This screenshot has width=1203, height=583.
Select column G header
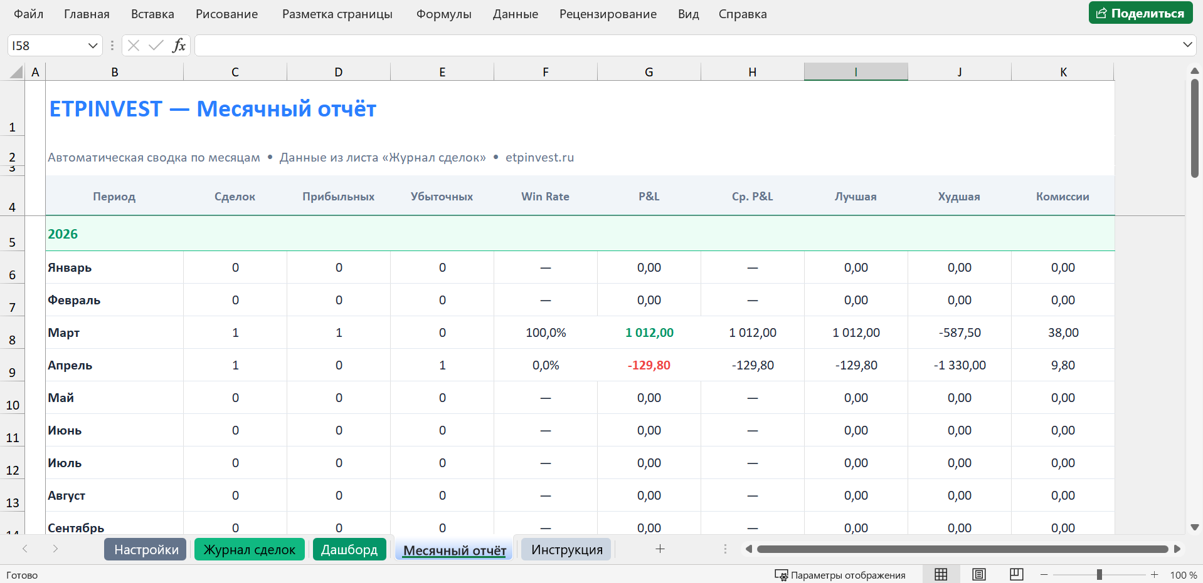pos(649,72)
